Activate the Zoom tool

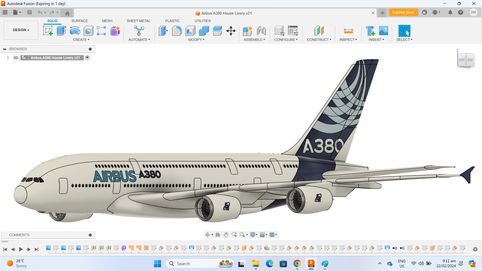234,234
